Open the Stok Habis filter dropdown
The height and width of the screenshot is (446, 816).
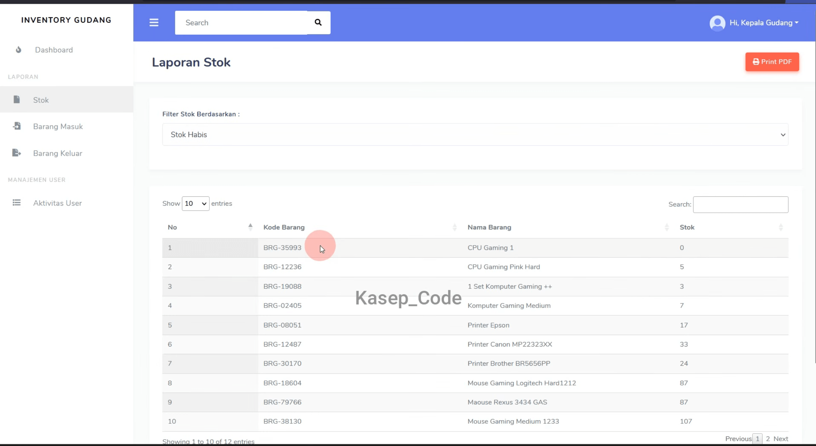click(x=475, y=135)
